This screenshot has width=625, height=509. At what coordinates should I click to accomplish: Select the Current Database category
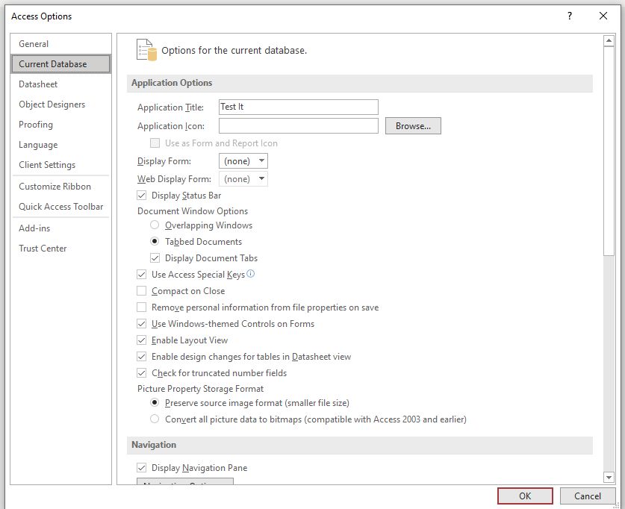click(x=60, y=63)
